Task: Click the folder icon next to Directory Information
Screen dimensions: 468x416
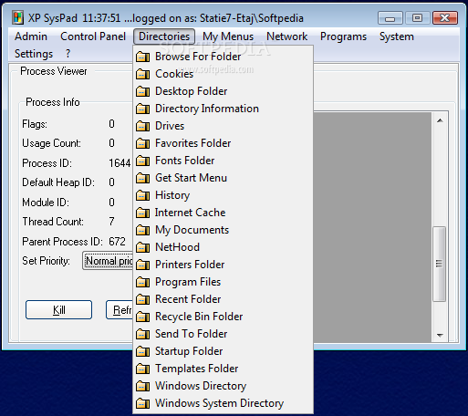Action: (x=142, y=109)
